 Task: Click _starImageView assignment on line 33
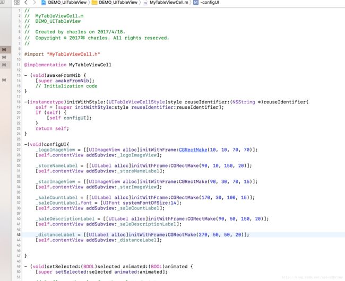click(55, 182)
